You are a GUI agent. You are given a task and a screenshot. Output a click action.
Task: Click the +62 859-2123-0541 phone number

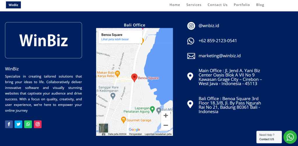(x=217, y=41)
